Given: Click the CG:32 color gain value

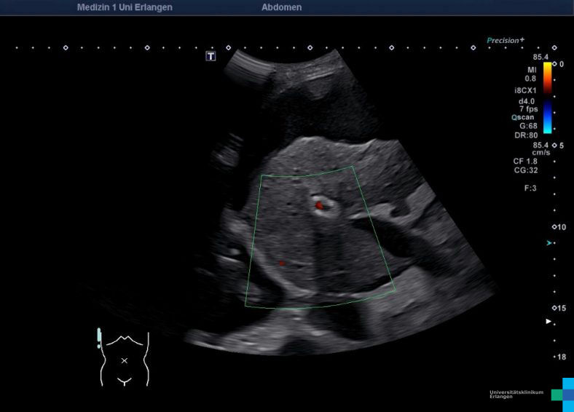Looking at the screenshot, I should tap(524, 170).
